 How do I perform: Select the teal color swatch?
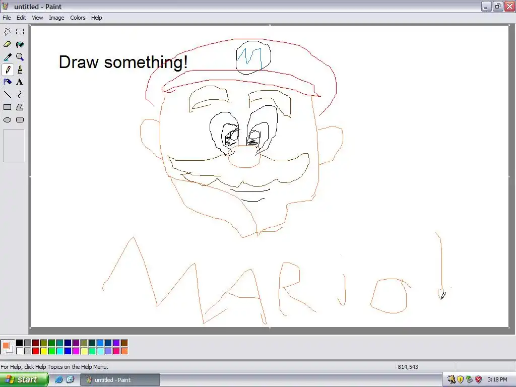59,343
